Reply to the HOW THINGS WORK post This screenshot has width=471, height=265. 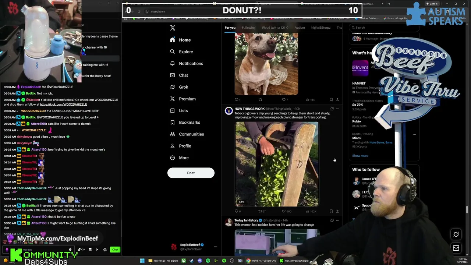[238, 211]
